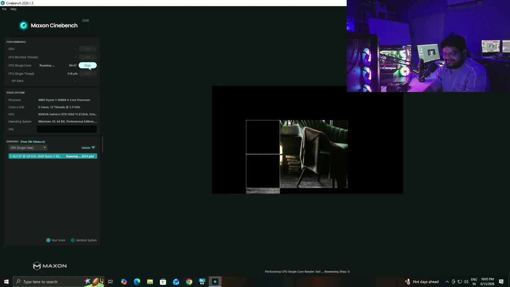
Task: Click the NVIDIA GeForce RTX 5060 Ti text
Action: [x=67, y=114]
